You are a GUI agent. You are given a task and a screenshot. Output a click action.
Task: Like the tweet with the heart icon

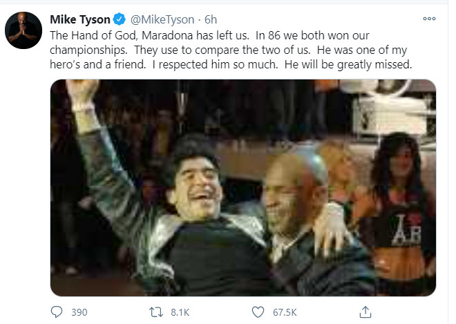[258, 312]
